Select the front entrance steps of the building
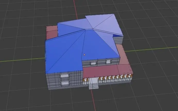This screenshot has height=111, width=178. pyautogui.click(x=93, y=86)
